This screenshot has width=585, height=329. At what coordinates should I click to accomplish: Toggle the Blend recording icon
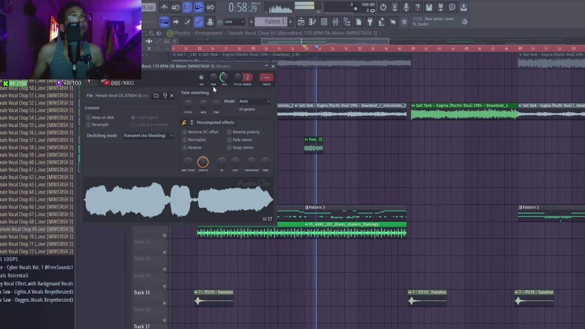tap(198, 7)
